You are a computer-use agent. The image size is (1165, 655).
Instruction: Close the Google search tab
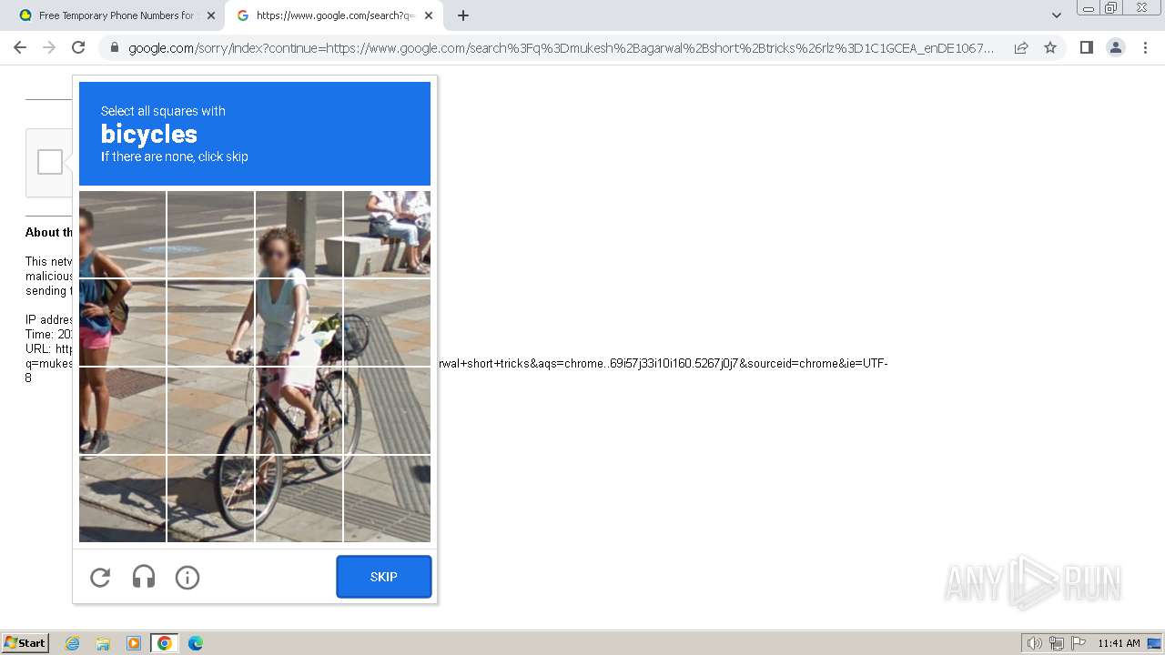click(x=429, y=15)
